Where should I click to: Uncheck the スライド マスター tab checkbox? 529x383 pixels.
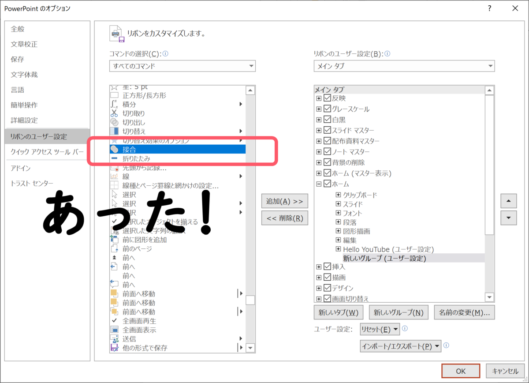[x=327, y=130]
